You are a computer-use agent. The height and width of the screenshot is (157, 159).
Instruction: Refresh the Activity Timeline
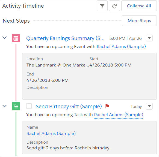[x=114, y=6]
